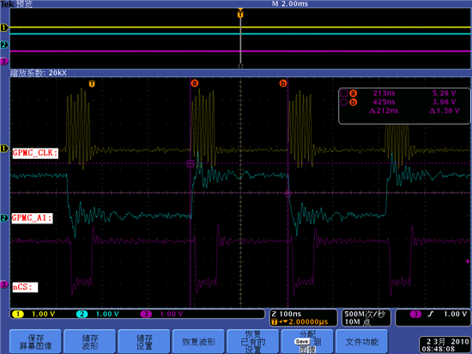Open the 储存波形 menu
The height and width of the screenshot is (354, 472).
(90, 342)
